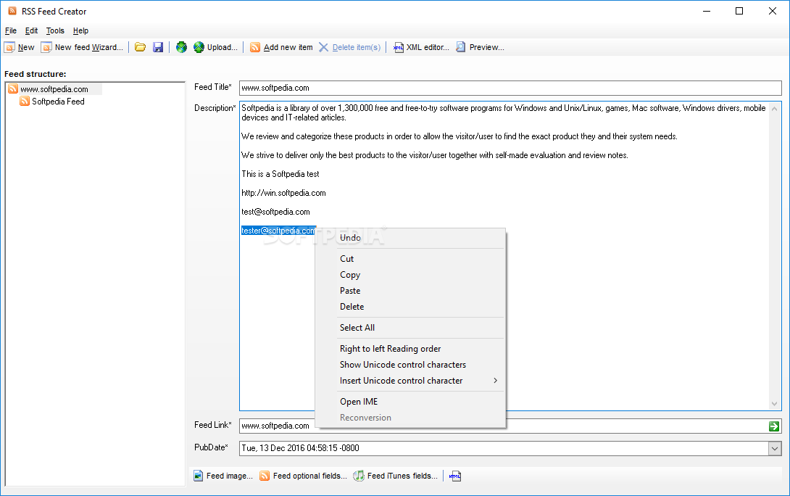
Task: Click the Upload toolbar button
Action: click(x=216, y=47)
